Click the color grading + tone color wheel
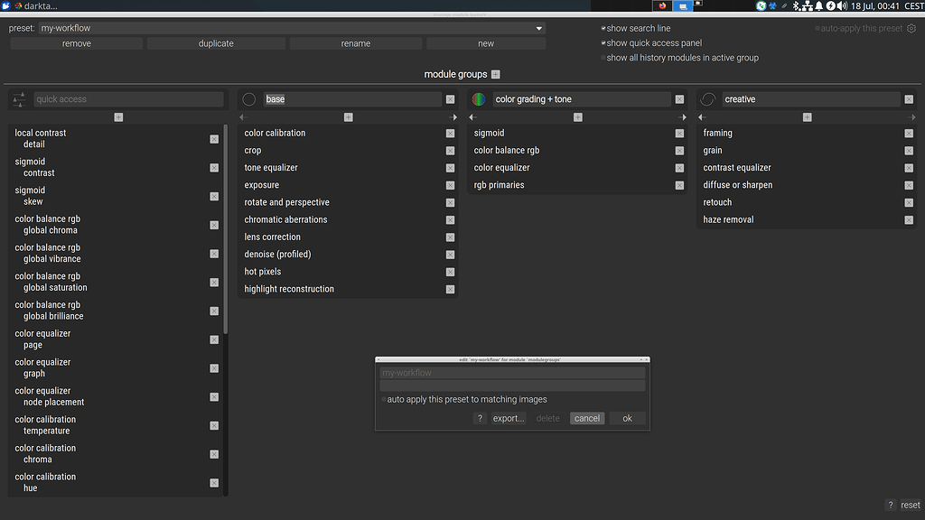The height and width of the screenshot is (520, 925). tap(479, 99)
